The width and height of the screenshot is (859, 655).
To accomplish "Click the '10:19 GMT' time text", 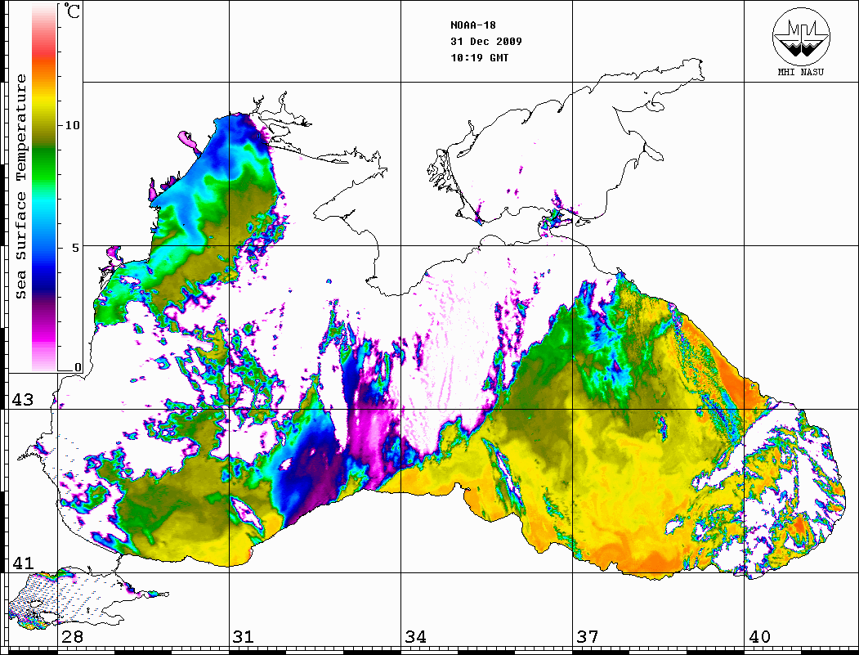I will (x=479, y=58).
